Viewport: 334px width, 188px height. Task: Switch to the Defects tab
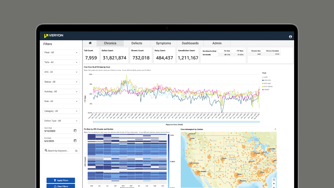coord(137,43)
